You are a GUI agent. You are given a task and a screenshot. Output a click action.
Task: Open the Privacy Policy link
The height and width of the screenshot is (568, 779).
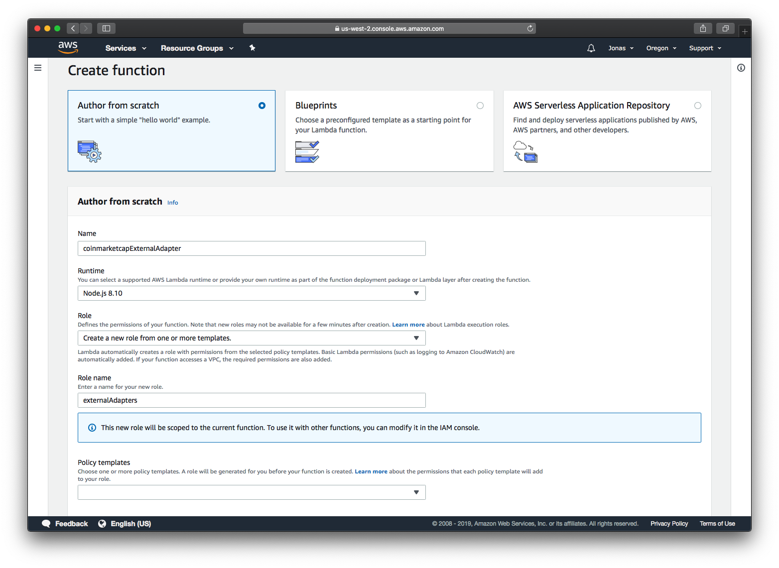[x=669, y=524]
